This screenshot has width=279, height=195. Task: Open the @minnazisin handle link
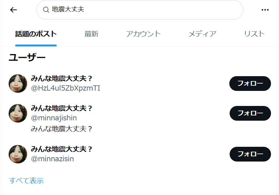(52, 159)
